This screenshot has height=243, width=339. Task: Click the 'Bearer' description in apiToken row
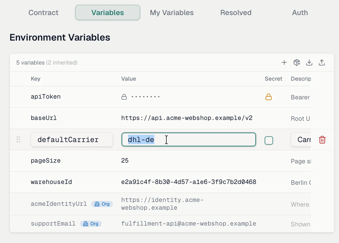pyautogui.click(x=300, y=97)
